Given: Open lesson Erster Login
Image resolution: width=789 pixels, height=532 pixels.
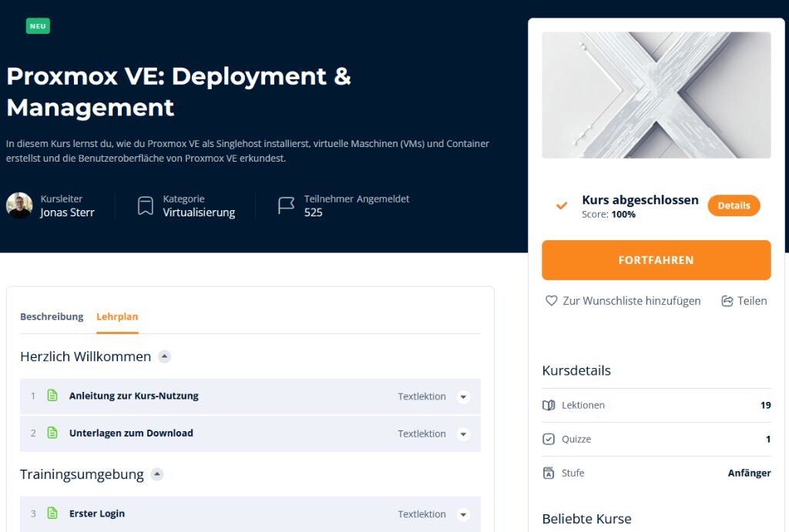Looking at the screenshot, I should point(97,514).
